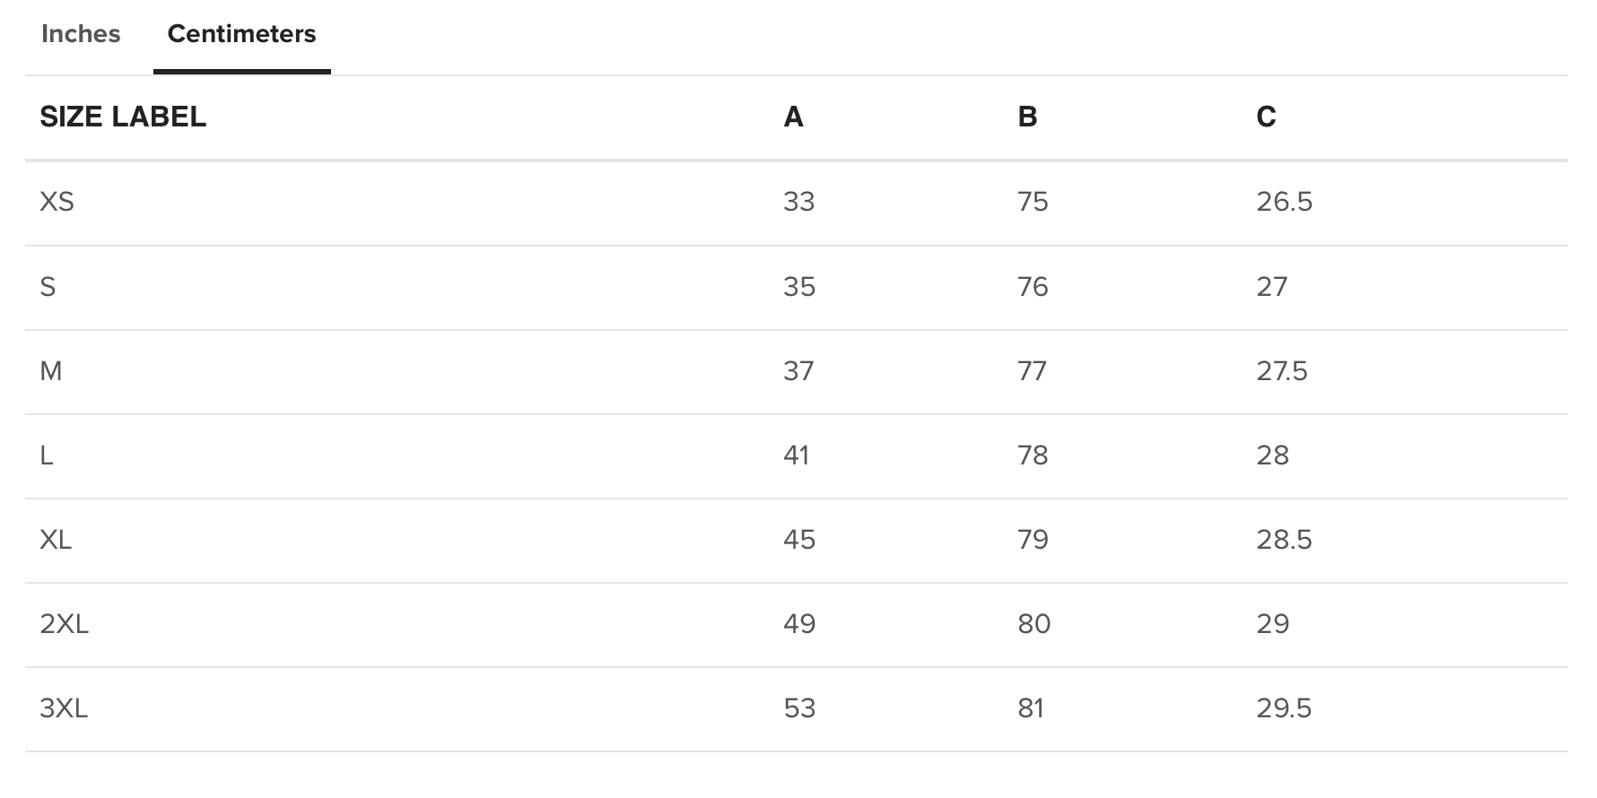Image resolution: width=1597 pixels, height=798 pixels.
Task: Select the XS size row label
Action: (x=57, y=202)
